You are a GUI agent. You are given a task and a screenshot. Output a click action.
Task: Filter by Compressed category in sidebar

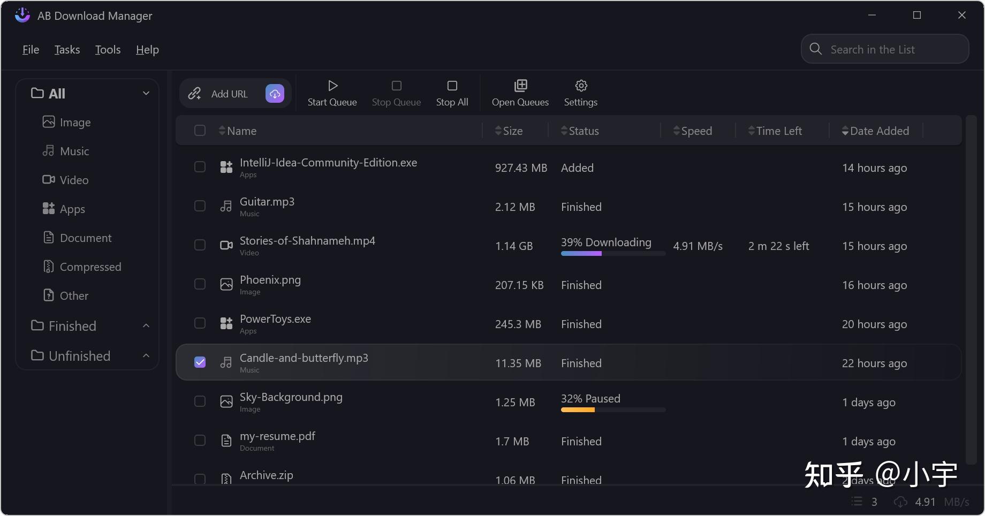(x=82, y=267)
